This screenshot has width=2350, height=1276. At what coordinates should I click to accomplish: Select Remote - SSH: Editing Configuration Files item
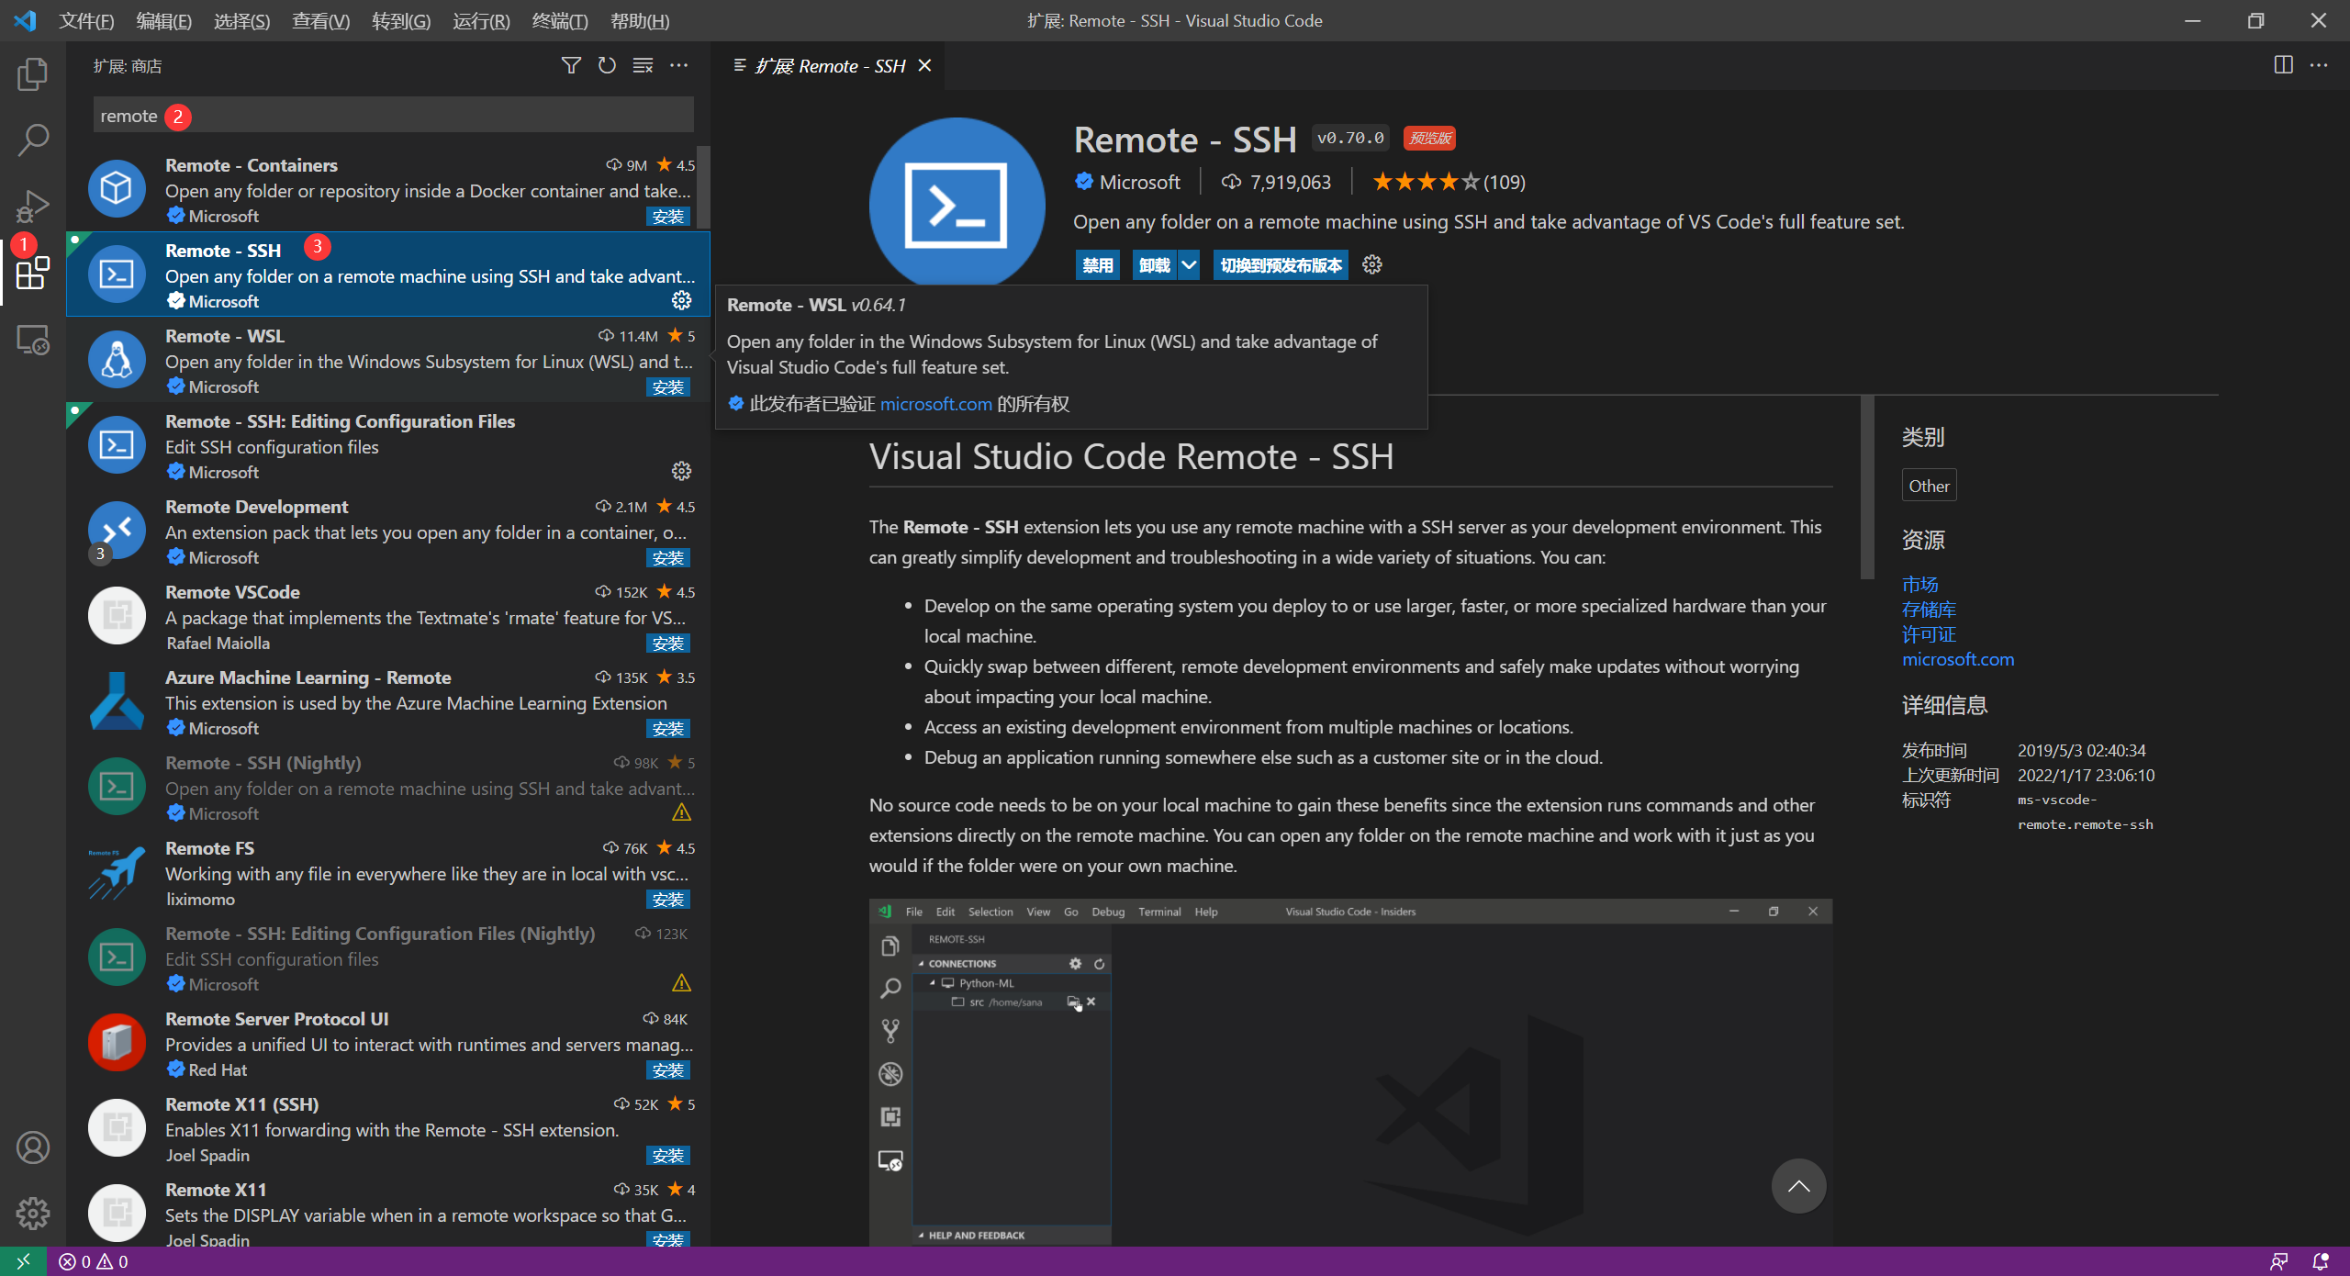pyautogui.click(x=388, y=446)
